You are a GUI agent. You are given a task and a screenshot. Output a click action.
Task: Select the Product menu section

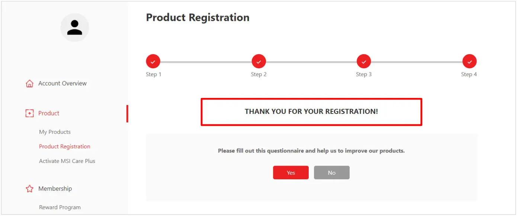tap(49, 113)
